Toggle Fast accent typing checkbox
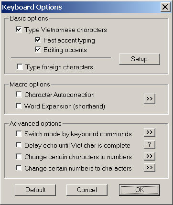The height and width of the screenshot is (205, 173). click(x=38, y=40)
